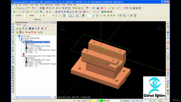Collapse the 2 - Contour (Ramp) operation node
Screen dimensions: 181x102
pyautogui.click(x=22, y=56)
